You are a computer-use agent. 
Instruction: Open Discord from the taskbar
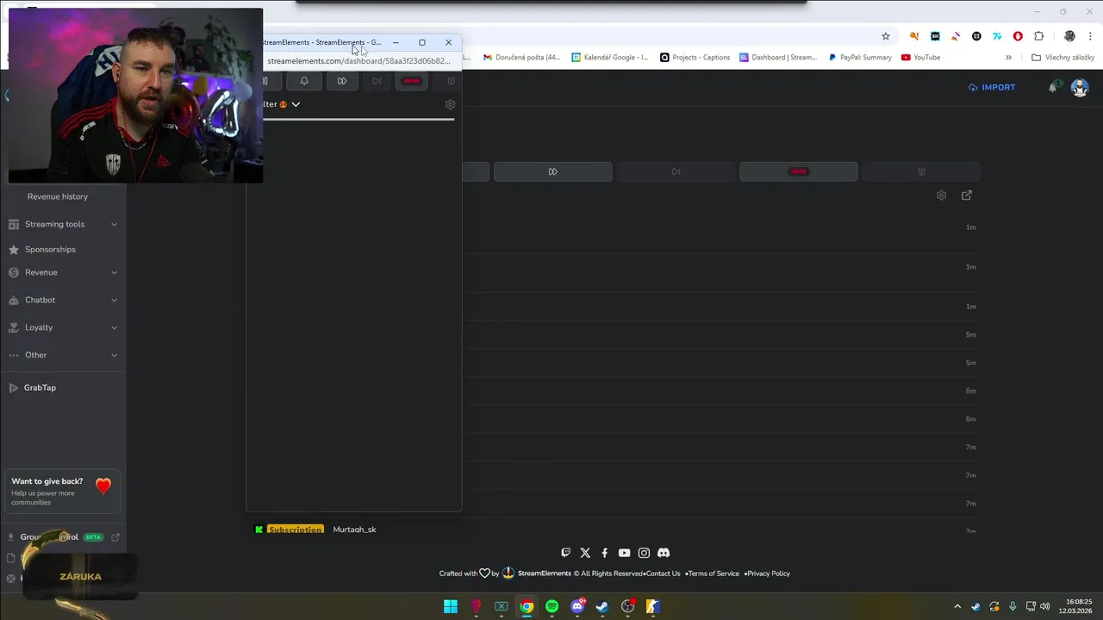[x=577, y=606]
